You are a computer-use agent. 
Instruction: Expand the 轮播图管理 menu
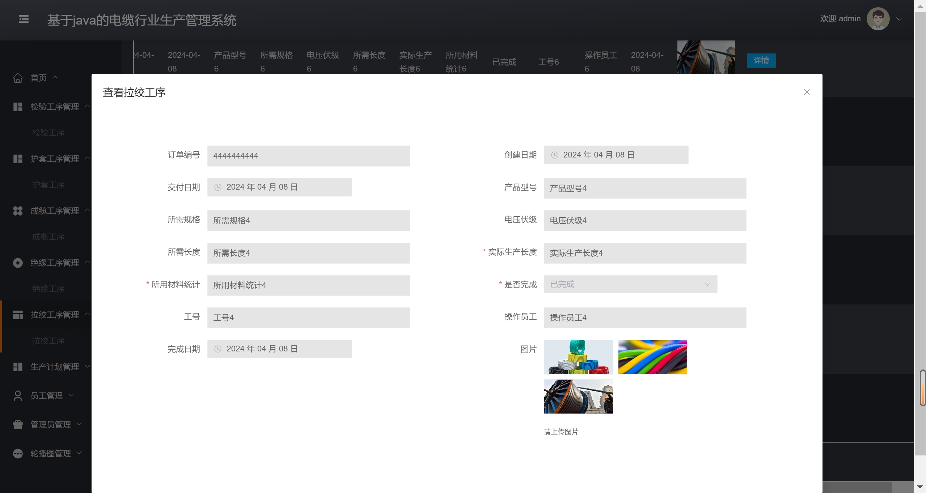pyautogui.click(x=47, y=454)
